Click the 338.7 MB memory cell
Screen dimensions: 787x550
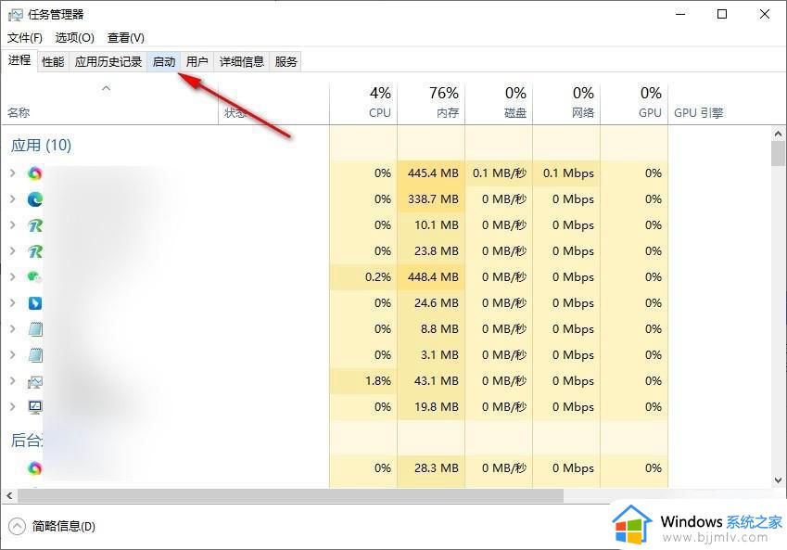click(x=431, y=198)
